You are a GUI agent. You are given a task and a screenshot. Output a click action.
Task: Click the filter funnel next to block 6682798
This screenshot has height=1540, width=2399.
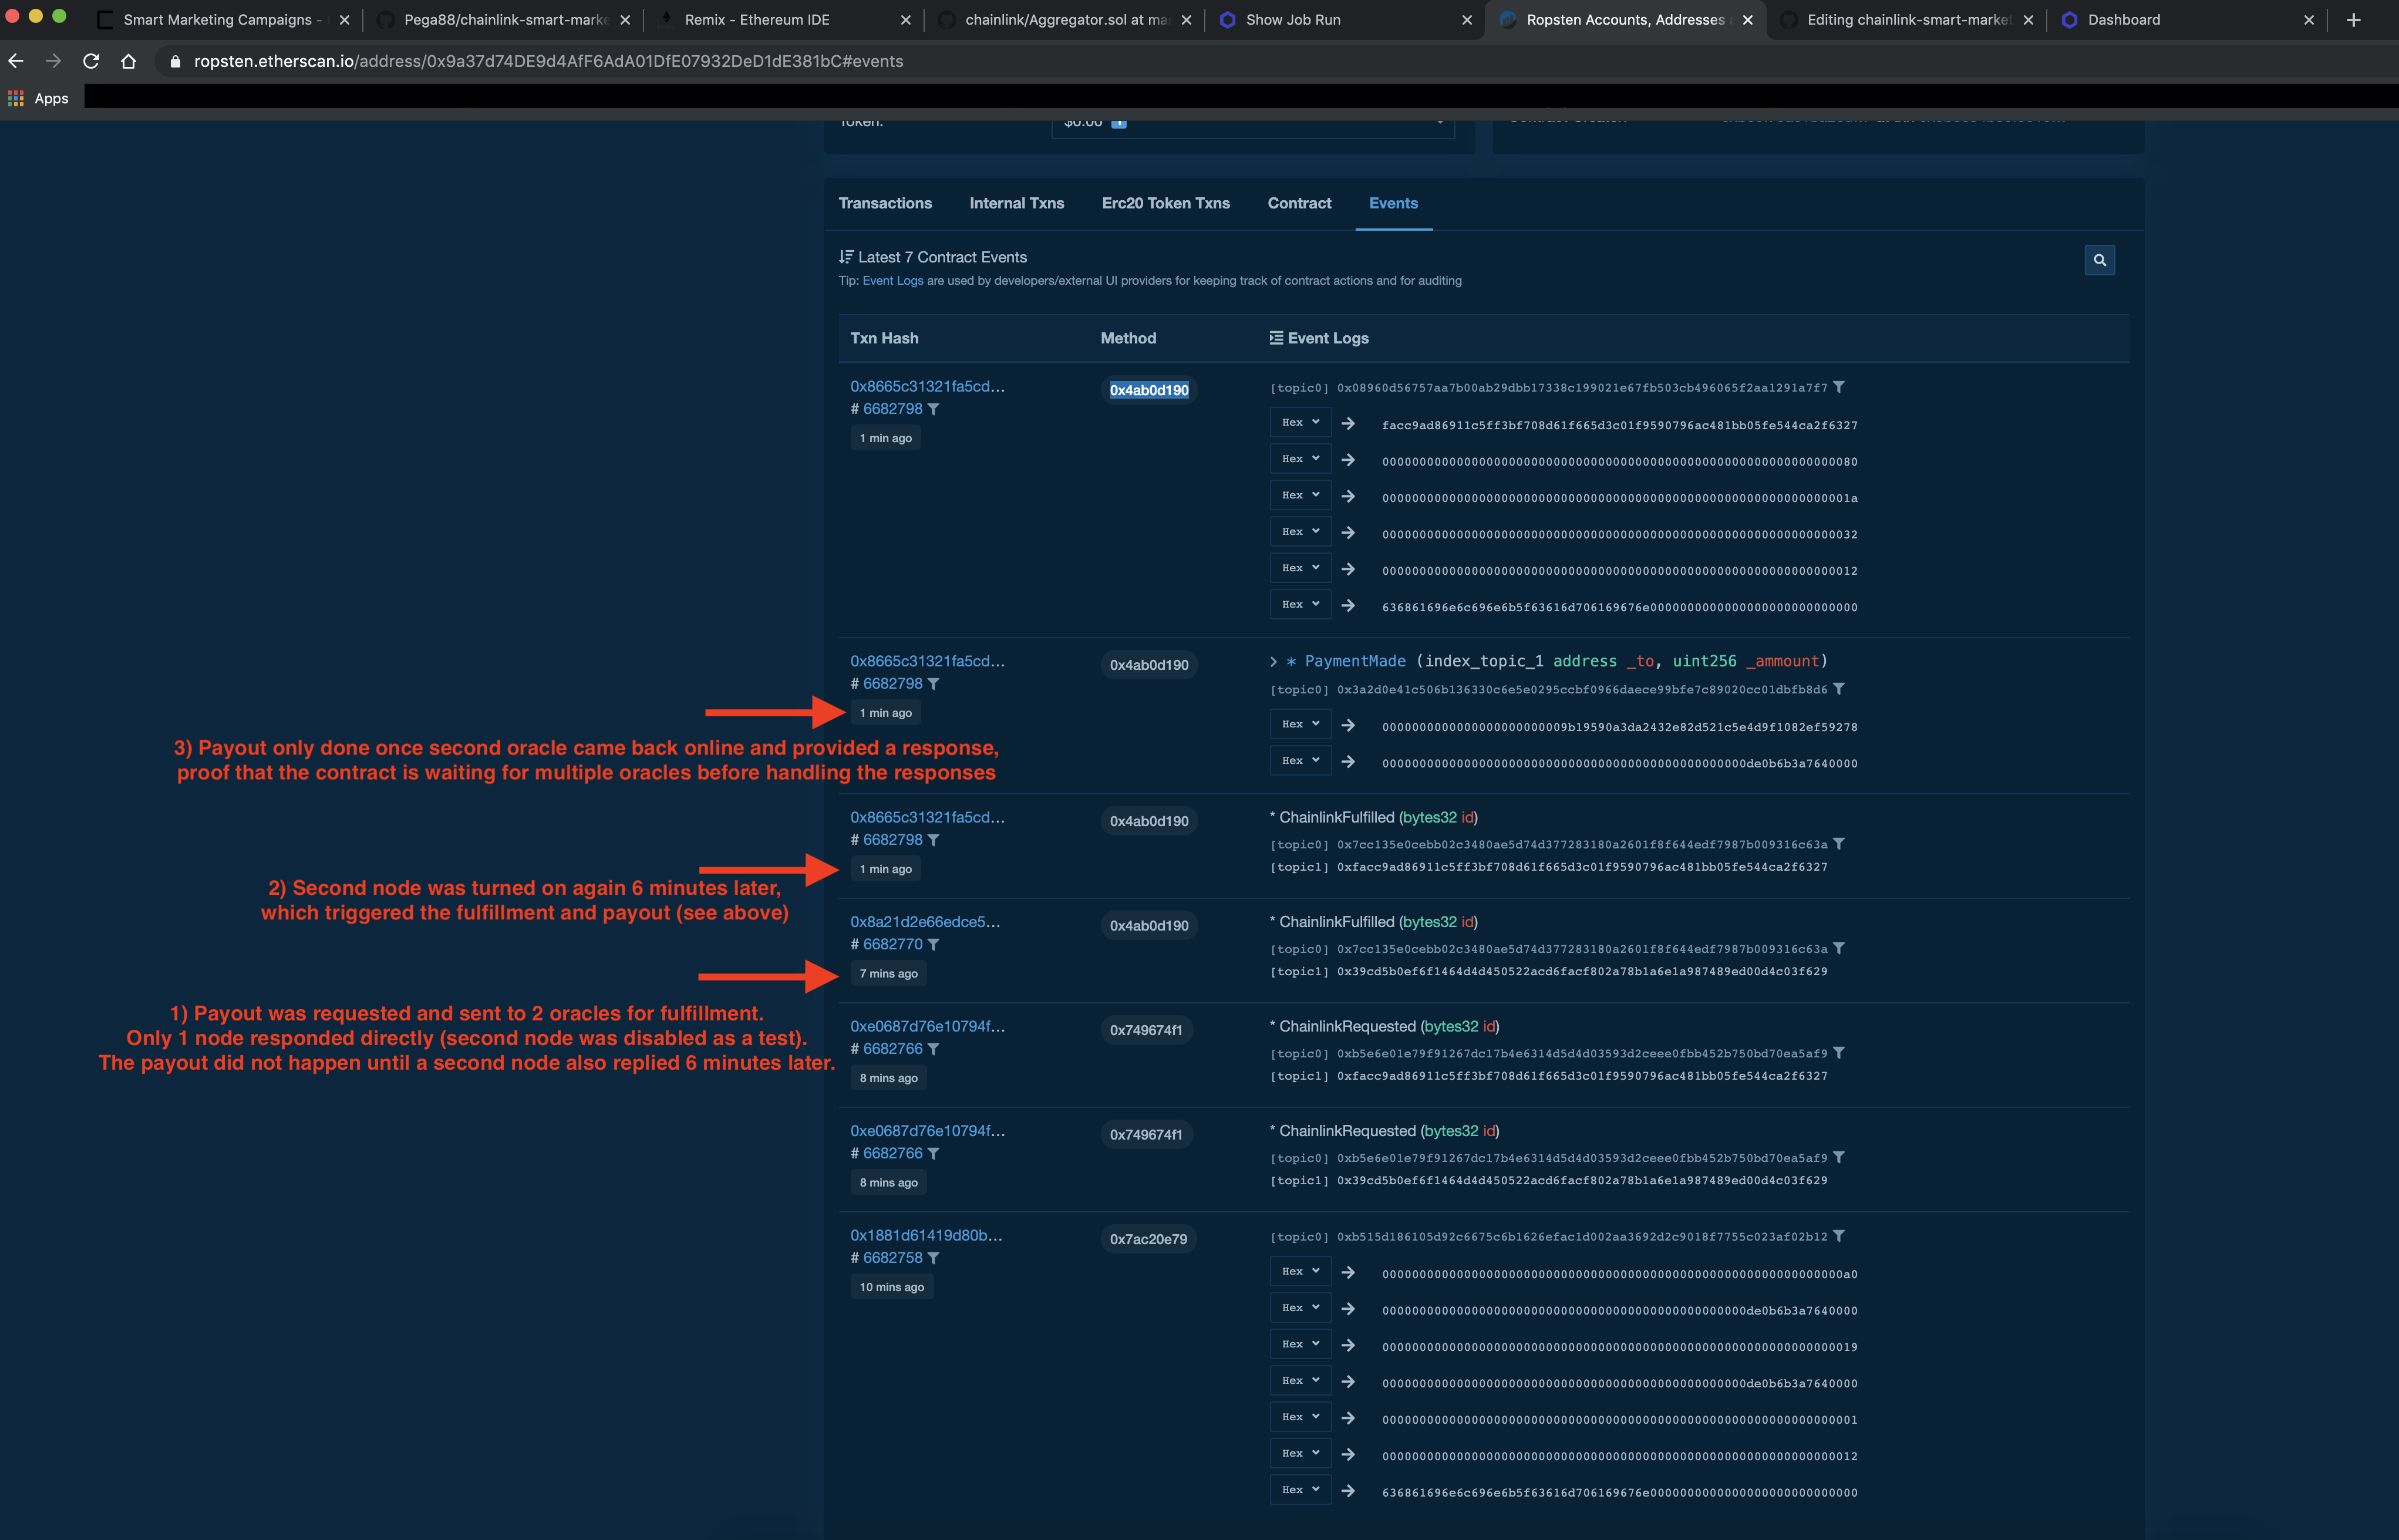tap(934, 409)
